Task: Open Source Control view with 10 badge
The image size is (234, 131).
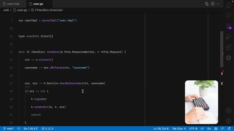Action: [229, 26]
